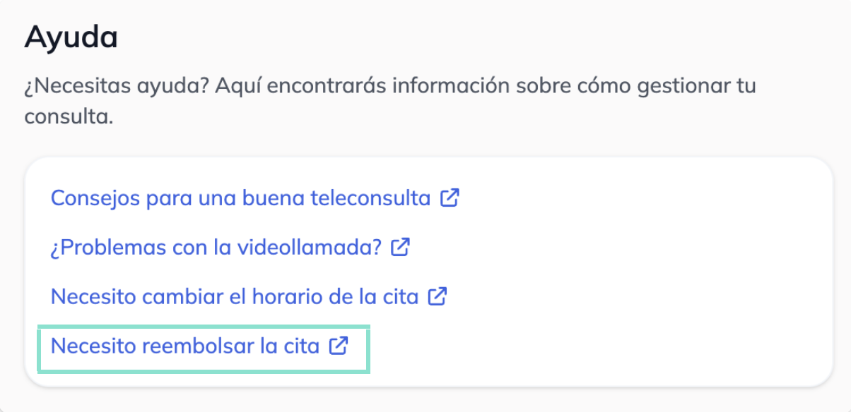Click "Necesito" at the start of the reschedule link
Image resolution: width=851 pixels, height=412 pixels.
[93, 296]
